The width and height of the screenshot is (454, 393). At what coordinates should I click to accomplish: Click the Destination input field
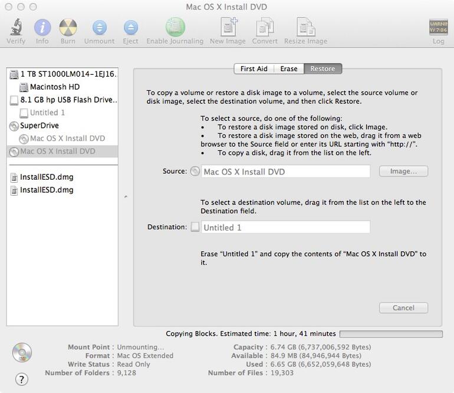(x=286, y=227)
